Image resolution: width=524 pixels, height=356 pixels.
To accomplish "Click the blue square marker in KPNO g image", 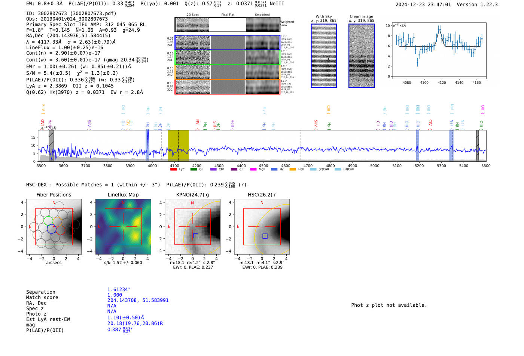I will [195, 236].
